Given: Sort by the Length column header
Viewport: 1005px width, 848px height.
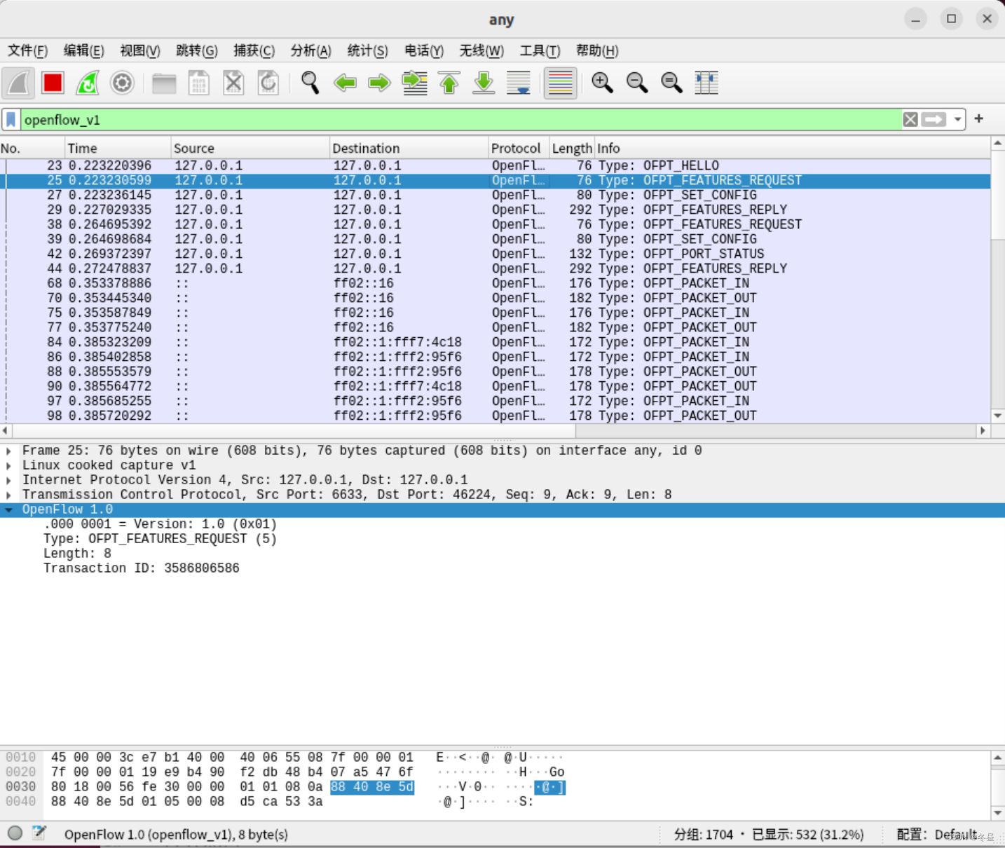Looking at the screenshot, I should (572, 148).
